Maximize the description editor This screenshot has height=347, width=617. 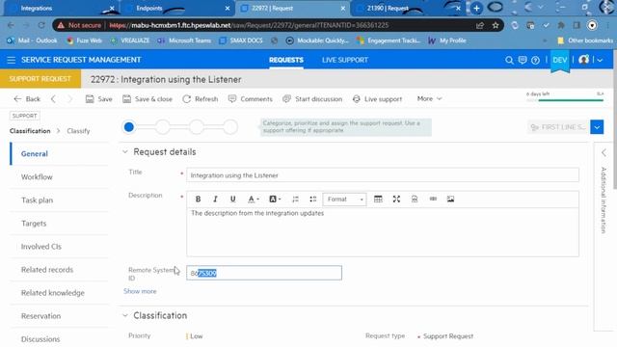396,200
